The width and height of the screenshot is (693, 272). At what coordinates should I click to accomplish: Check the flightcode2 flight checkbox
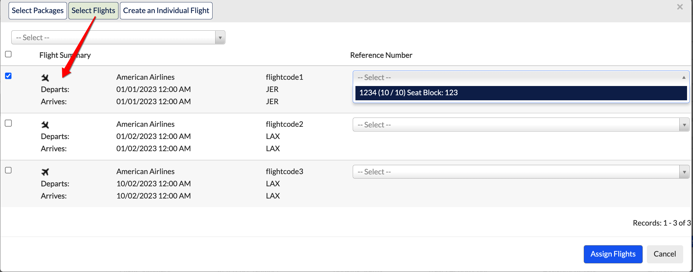(x=8, y=123)
